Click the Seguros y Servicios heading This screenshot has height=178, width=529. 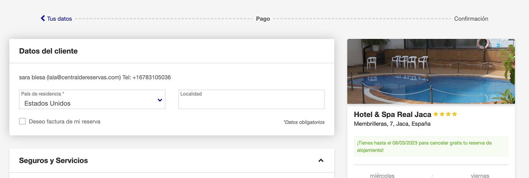[53, 161]
